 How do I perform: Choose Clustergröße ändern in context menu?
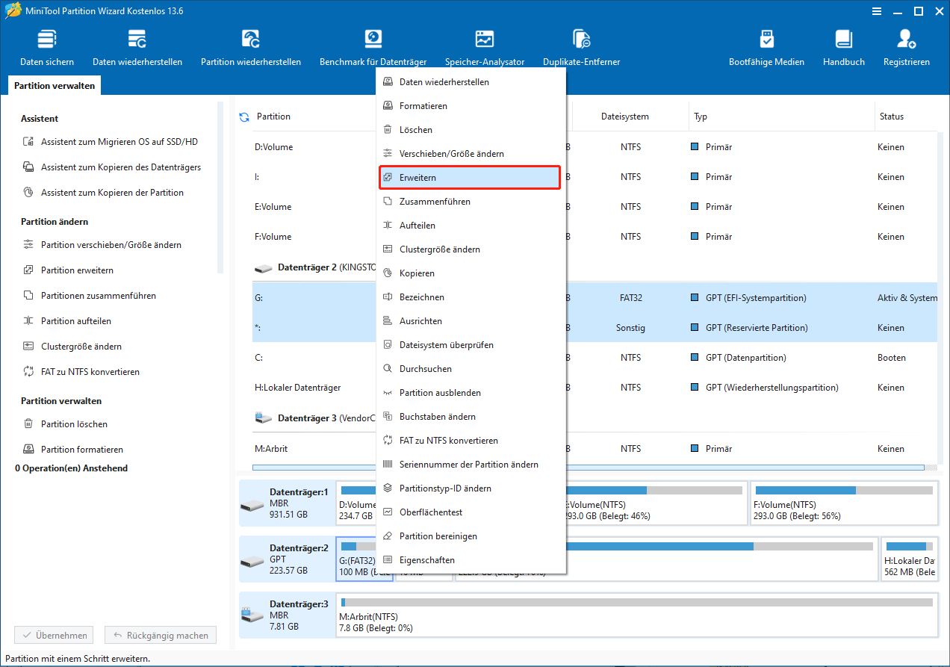coord(471,249)
